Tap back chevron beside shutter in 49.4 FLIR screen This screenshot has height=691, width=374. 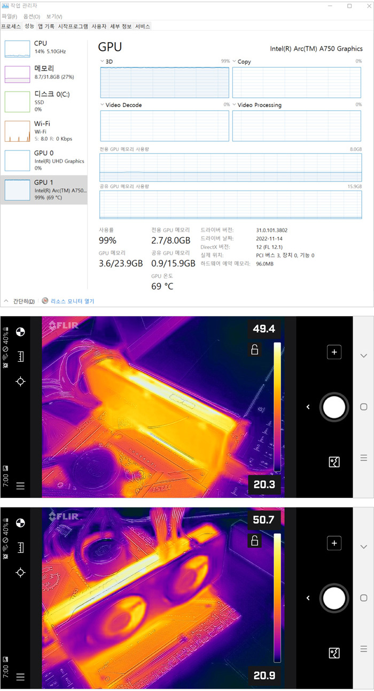click(308, 407)
